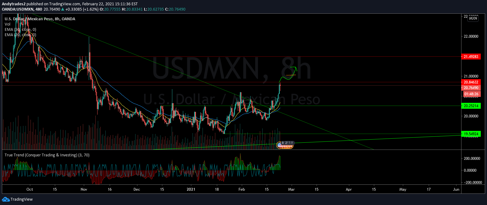The width and height of the screenshot is (487, 205).
Task: Click the red 21.49283 price label
Action: [470, 57]
